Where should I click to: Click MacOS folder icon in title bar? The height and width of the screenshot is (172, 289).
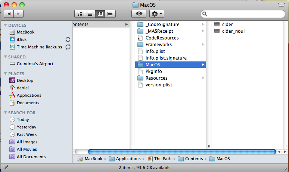click(136, 5)
